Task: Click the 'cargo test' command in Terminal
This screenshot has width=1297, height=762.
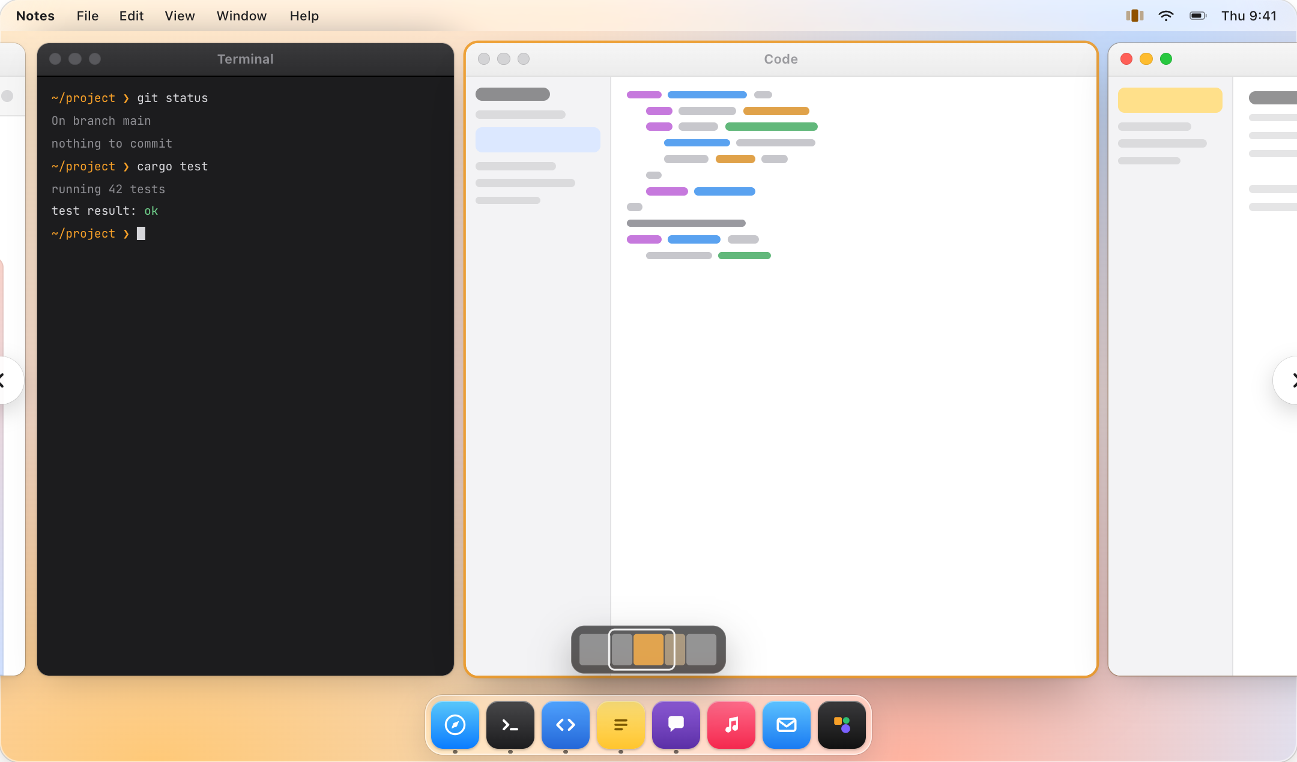Action: tap(172, 166)
